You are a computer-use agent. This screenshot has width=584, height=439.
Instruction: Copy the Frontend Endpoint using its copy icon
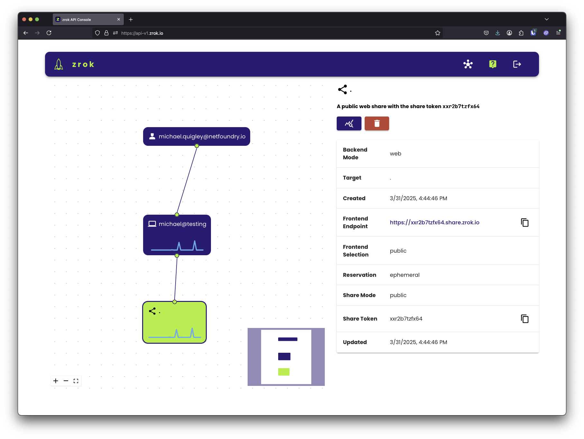pyautogui.click(x=525, y=222)
